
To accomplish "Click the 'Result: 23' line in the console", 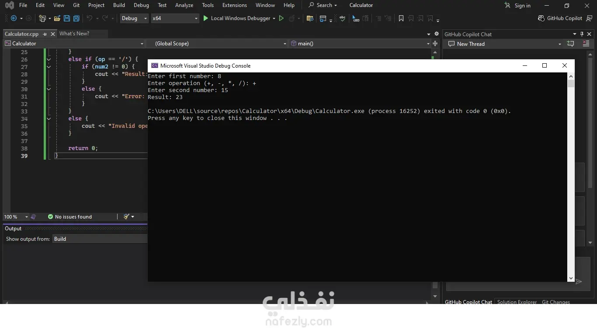I will [165, 97].
